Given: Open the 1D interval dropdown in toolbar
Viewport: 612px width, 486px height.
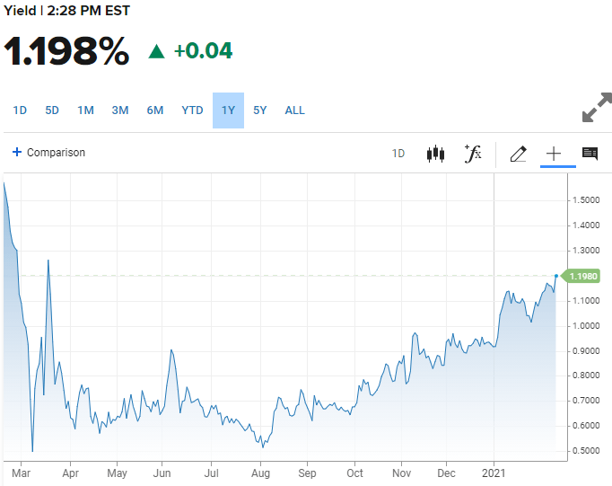Looking at the screenshot, I should [398, 153].
